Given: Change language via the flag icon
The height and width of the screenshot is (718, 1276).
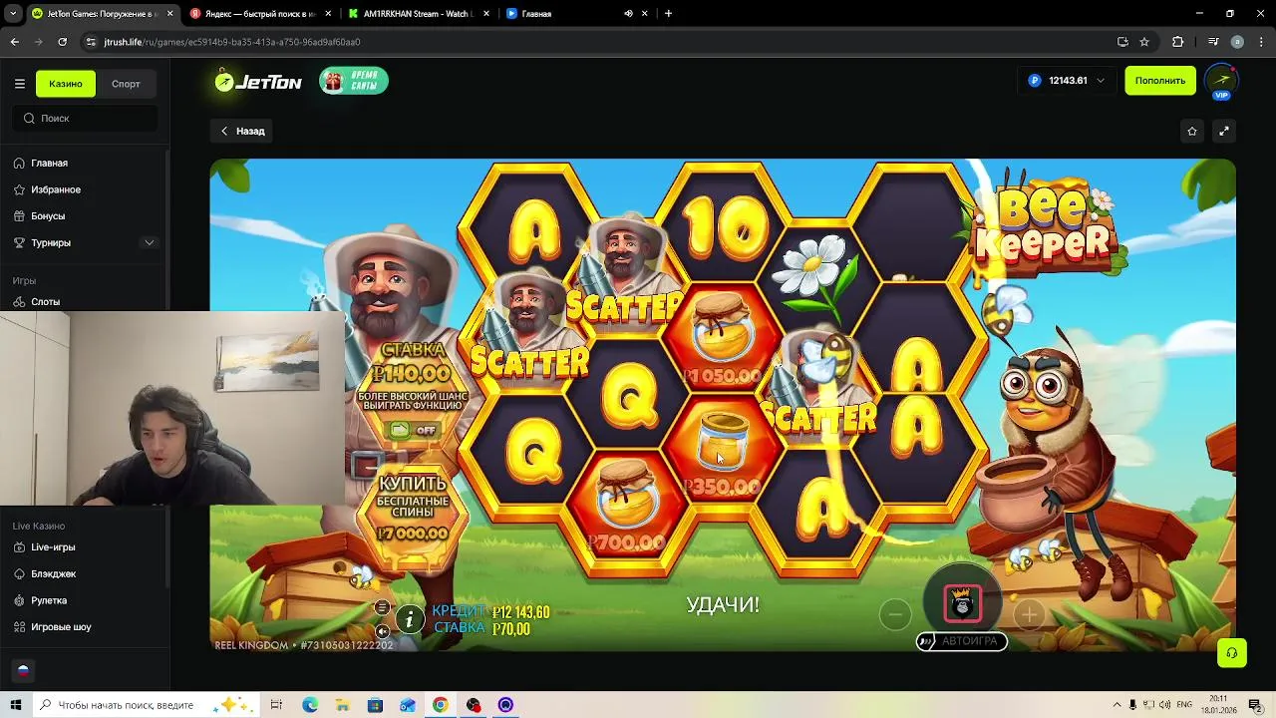Looking at the screenshot, I should 23,670.
